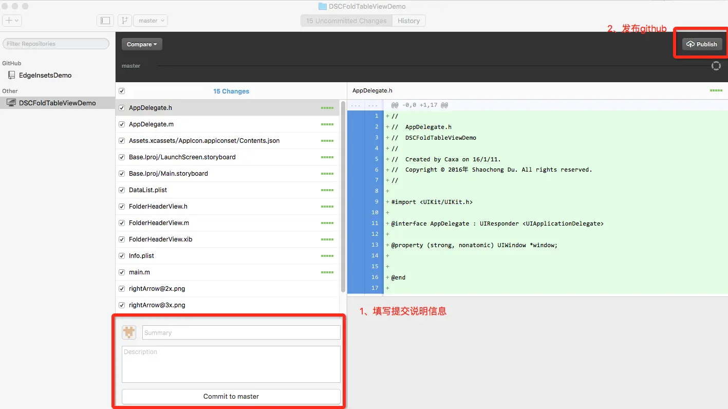Select the main.m file row

point(227,272)
